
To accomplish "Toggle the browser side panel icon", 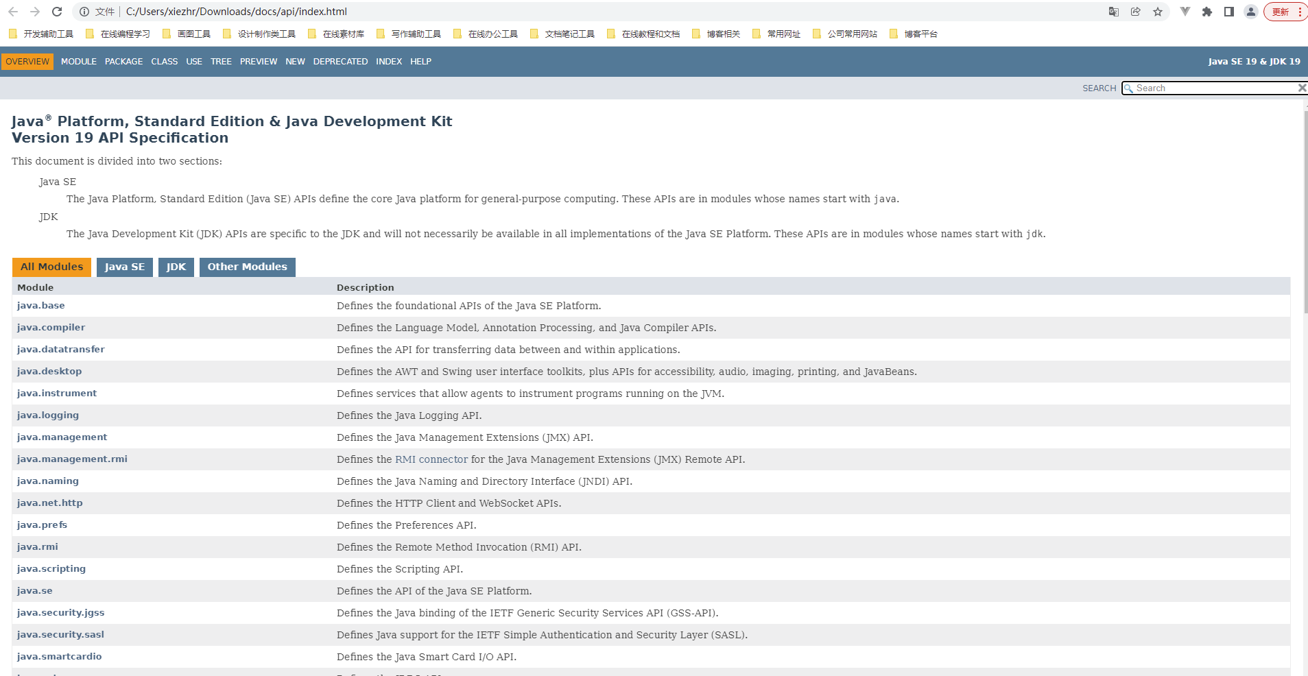I will (x=1229, y=12).
